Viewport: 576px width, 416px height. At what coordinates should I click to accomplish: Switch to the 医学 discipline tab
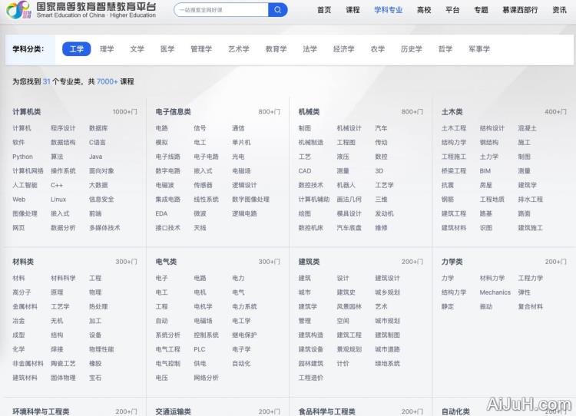click(167, 49)
